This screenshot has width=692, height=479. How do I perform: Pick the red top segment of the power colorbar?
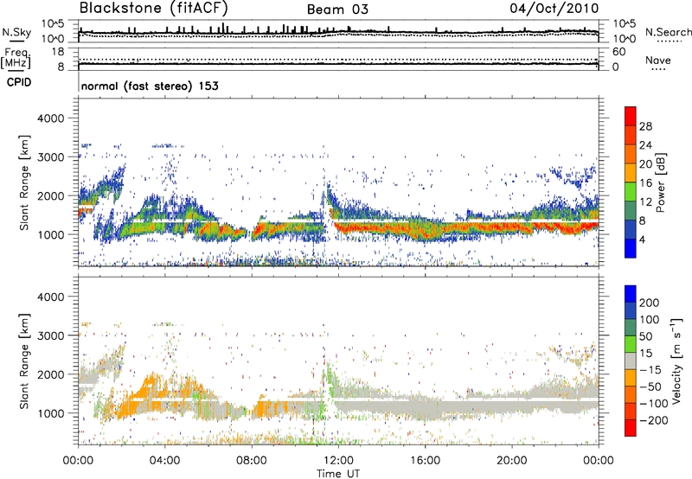point(631,116)
